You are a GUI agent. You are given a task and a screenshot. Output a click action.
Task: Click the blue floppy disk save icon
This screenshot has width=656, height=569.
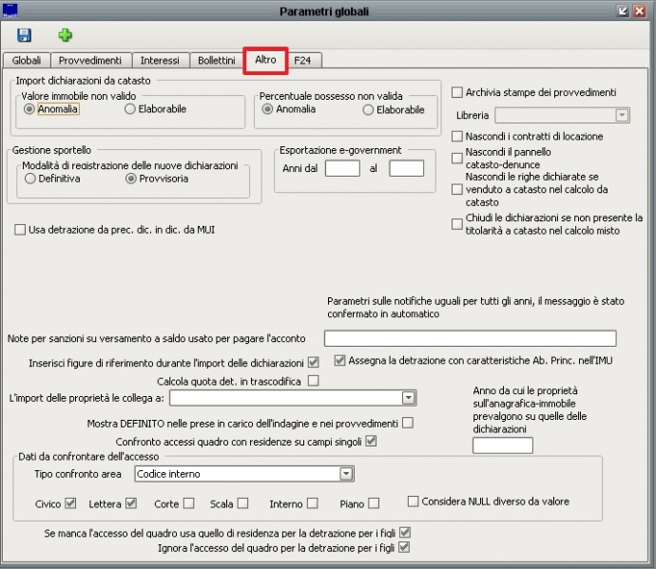point(23,35)
